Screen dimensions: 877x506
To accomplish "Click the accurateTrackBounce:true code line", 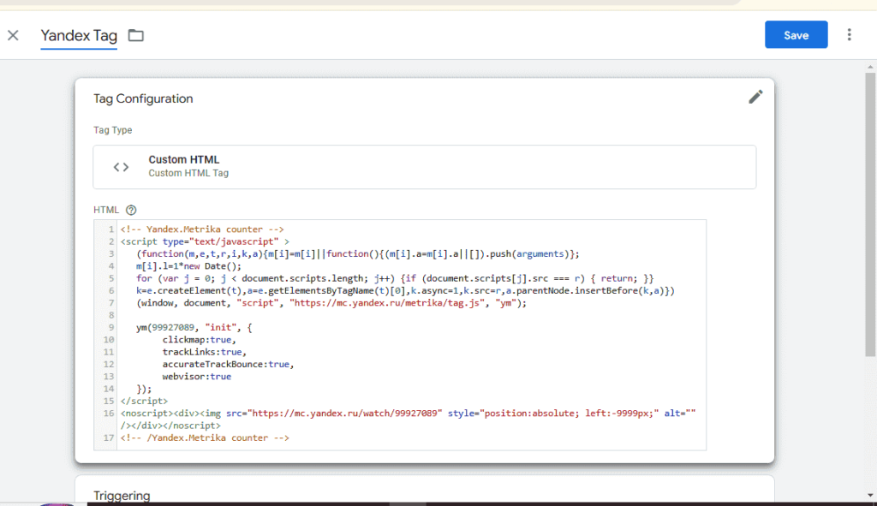I will 228,365.
